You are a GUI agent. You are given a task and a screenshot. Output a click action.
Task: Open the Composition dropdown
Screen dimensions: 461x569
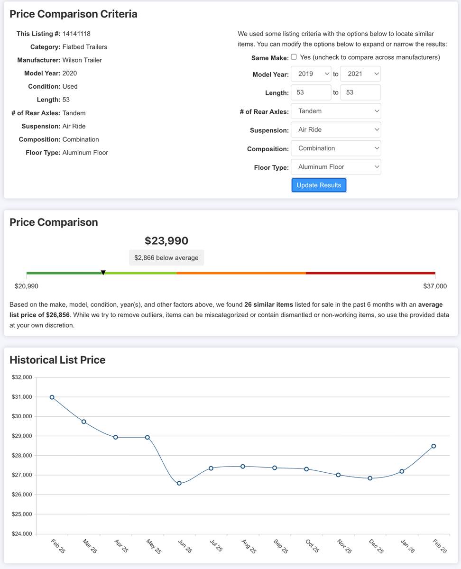pyautogui.click(x=336, y=148)
